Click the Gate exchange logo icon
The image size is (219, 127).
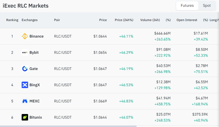(25, 69)
